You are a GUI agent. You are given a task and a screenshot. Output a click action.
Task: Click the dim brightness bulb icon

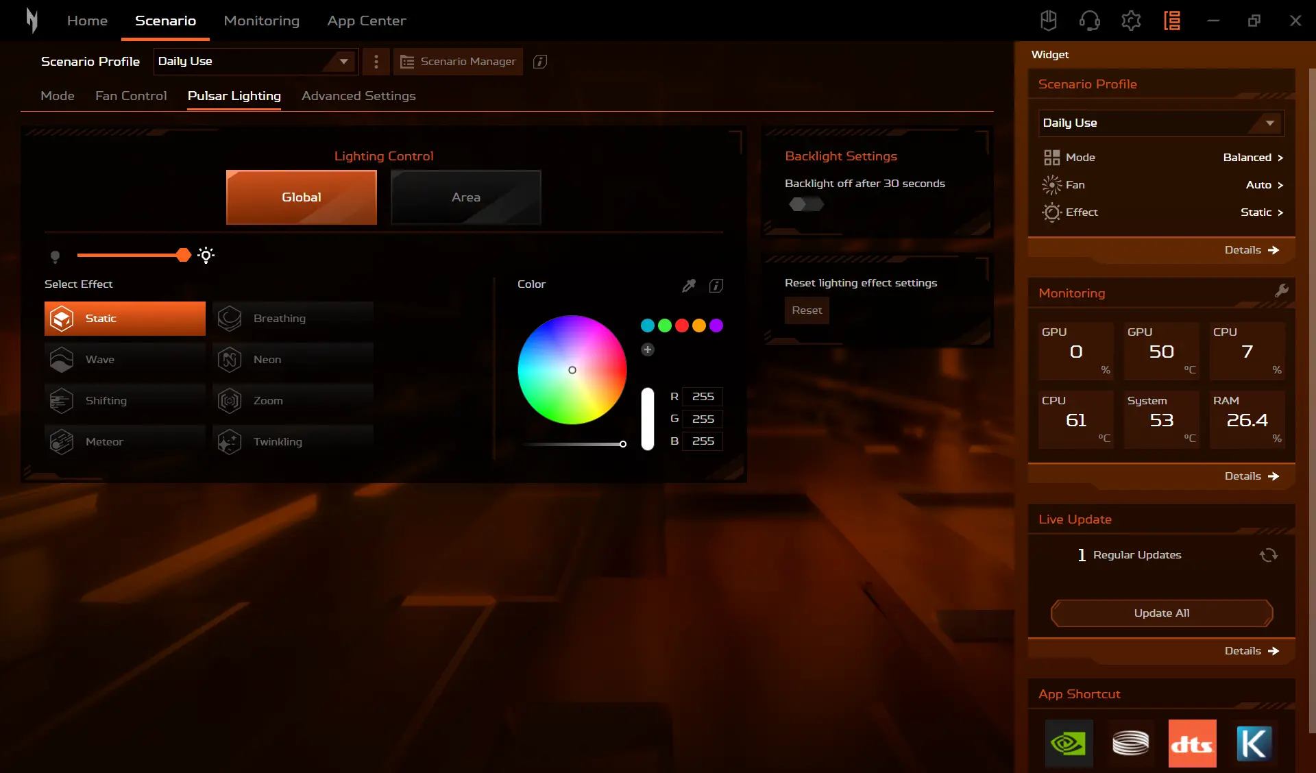point(56,256)
